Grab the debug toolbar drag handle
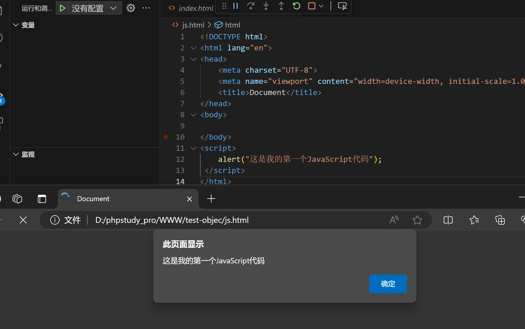The width and height of the screenshot is (525, 329). pyautogui.click(x=224, y=6)
